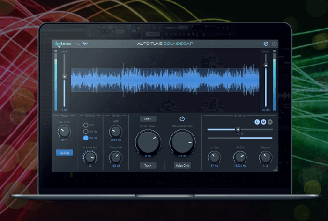Screen dimensions: 328x221
Task: Click the De-Click knob
Action: pyautogui.click(x=64, y=132)
